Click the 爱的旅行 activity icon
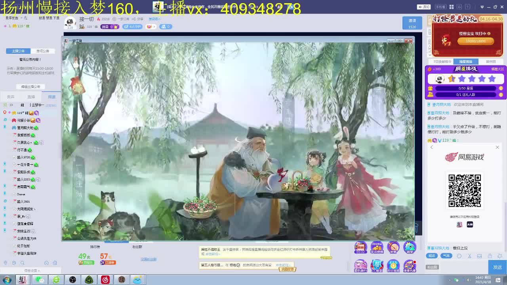 point(360,266)
